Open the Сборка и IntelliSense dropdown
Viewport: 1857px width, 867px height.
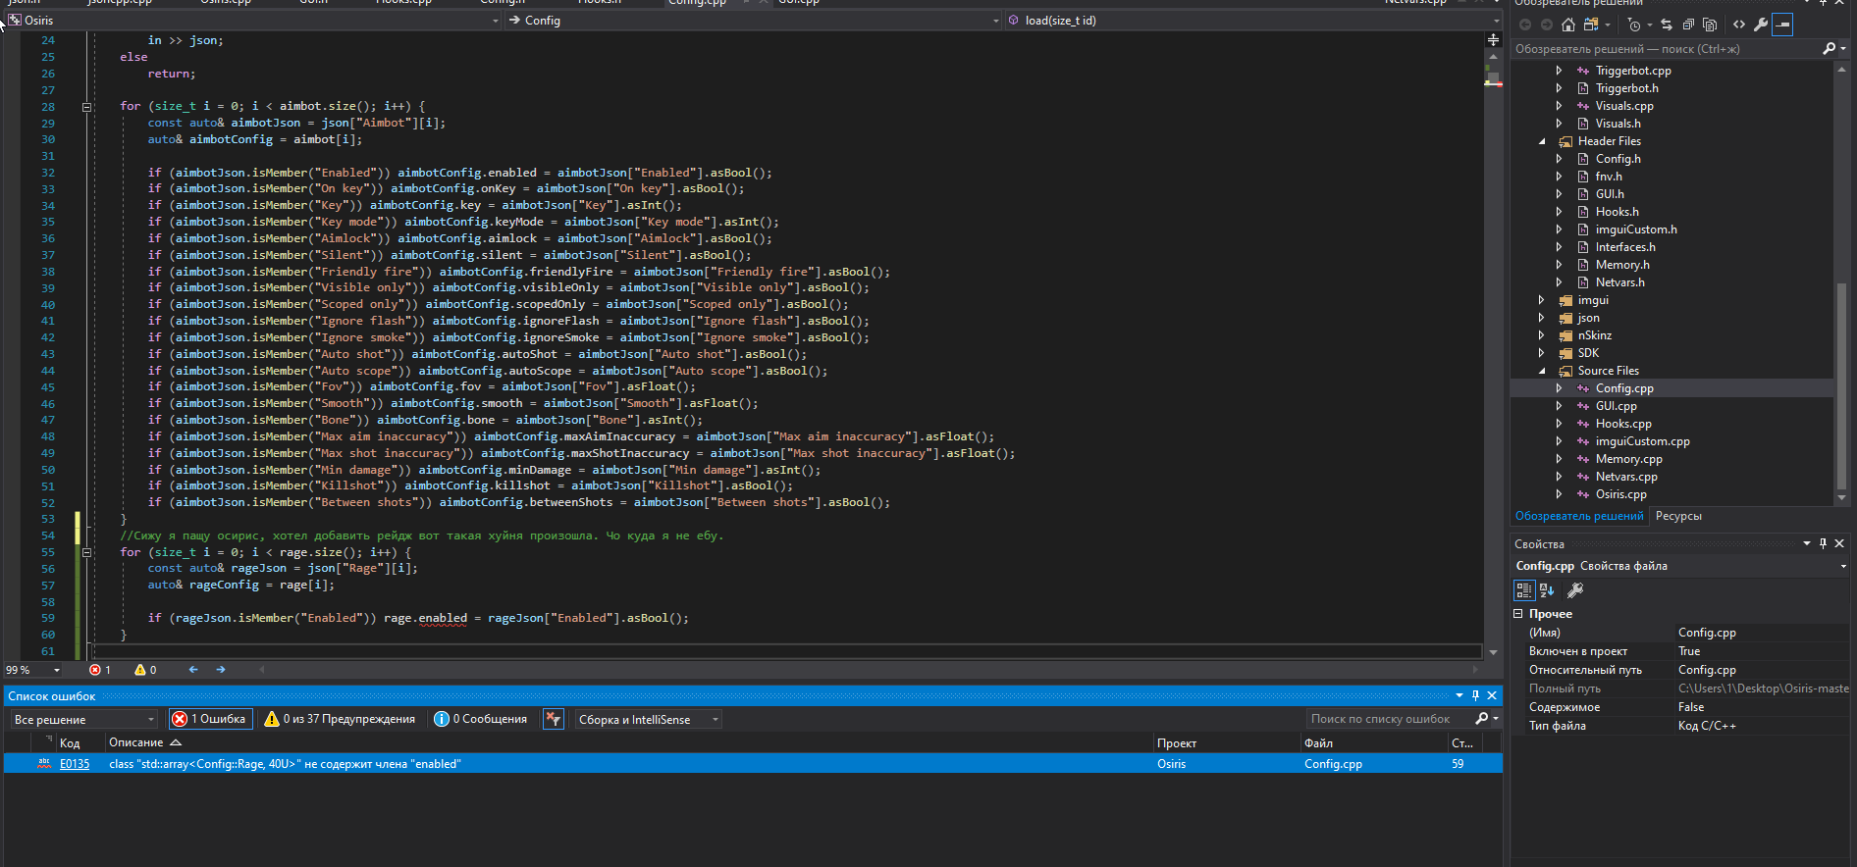(648, 720)
